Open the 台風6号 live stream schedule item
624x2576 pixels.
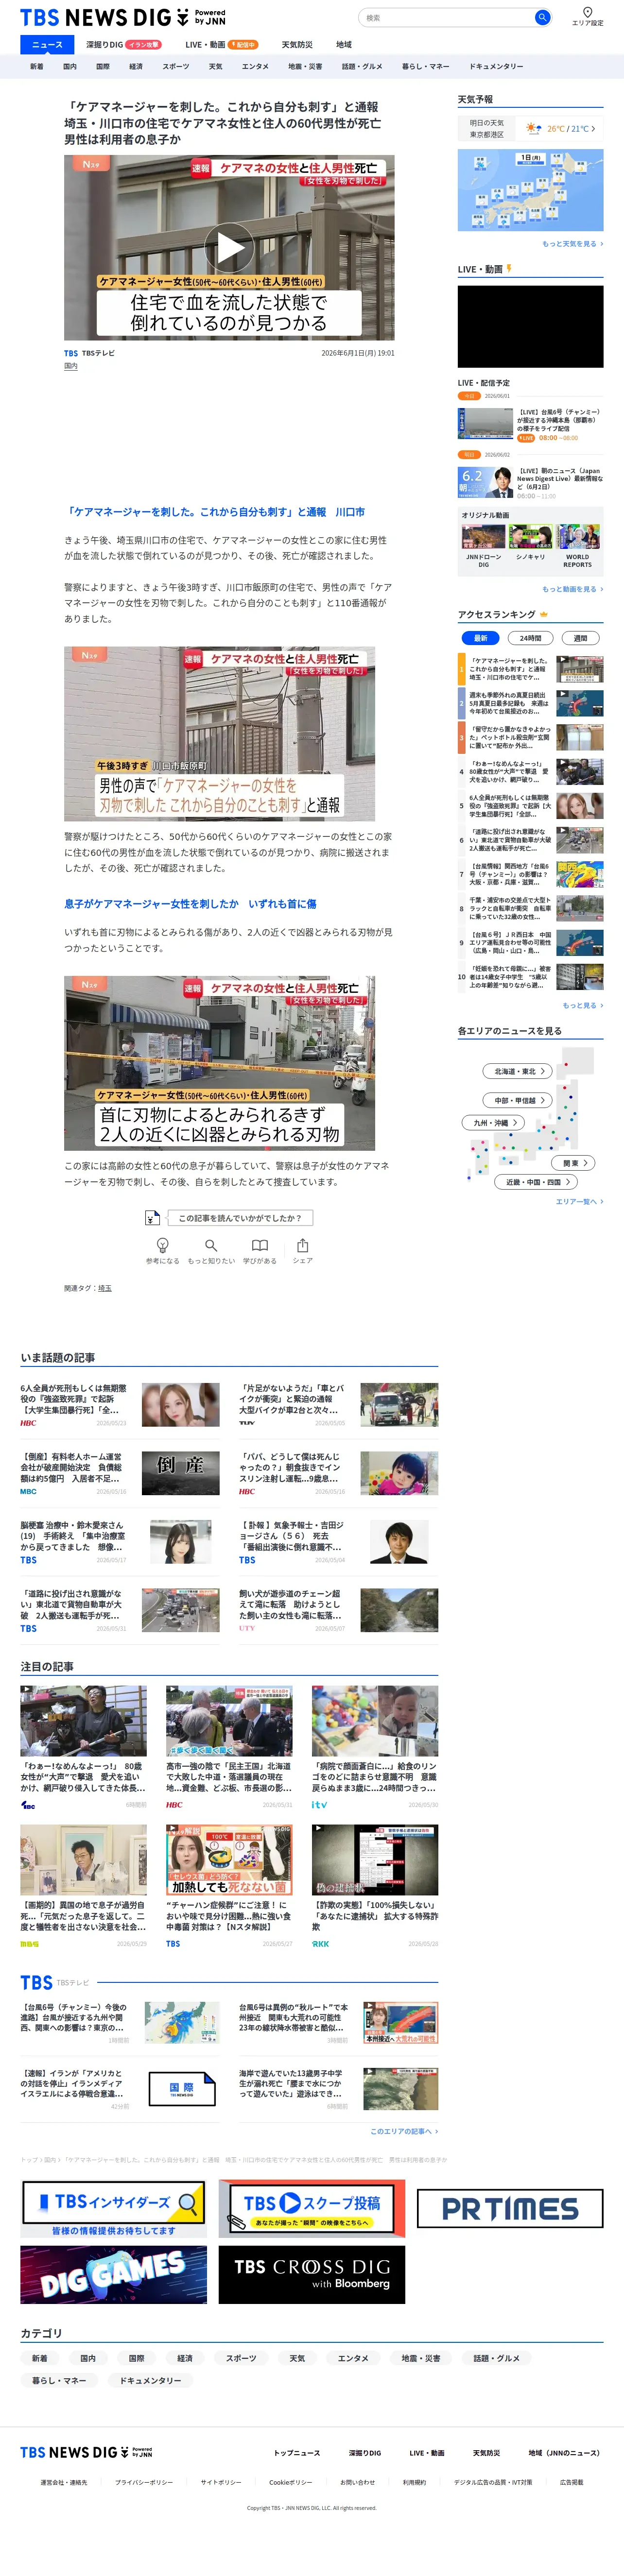[x=530, y=424]
